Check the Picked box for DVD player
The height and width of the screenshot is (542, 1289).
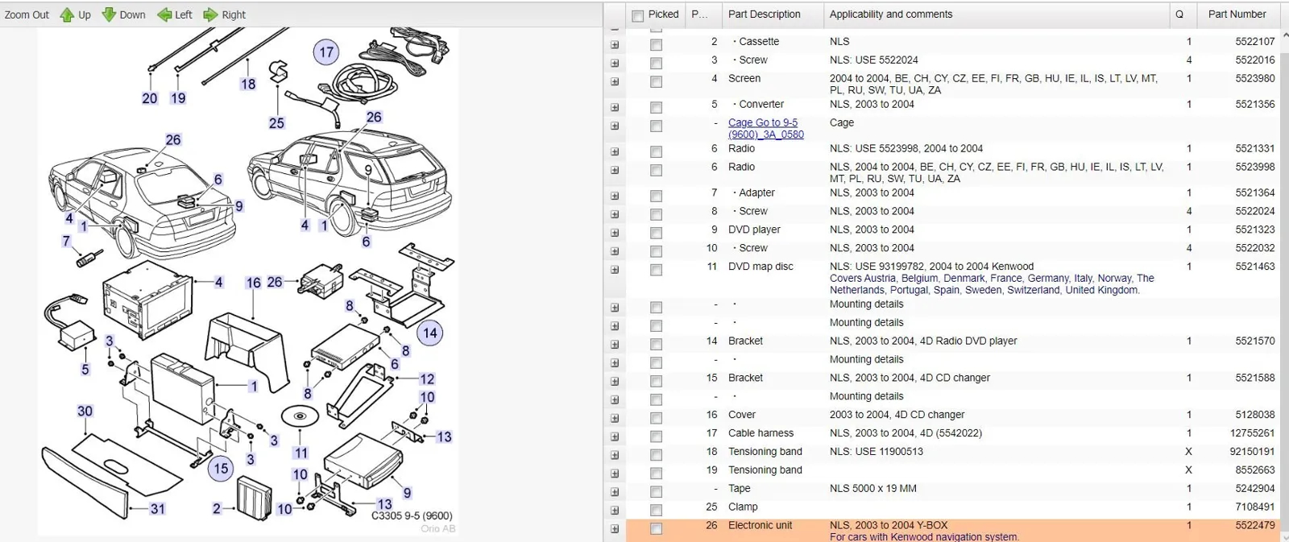click(x=656, y=234)
